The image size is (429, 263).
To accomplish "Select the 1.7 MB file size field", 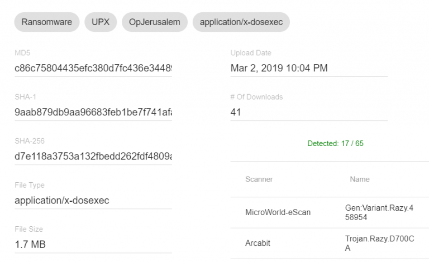I will (93, 245).
